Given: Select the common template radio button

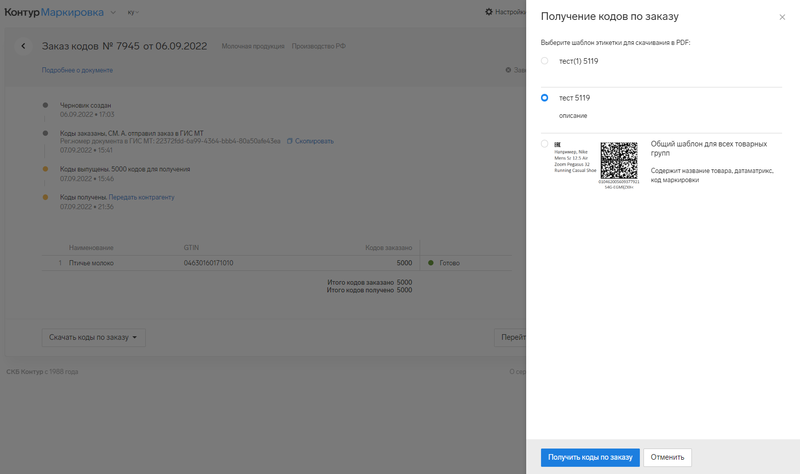Looking at the screenshot, I should pos(545,144).
